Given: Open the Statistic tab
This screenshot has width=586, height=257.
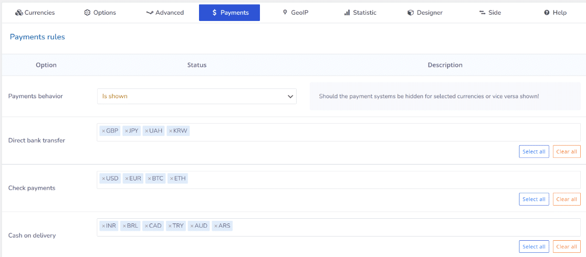Looking at the screenshot, I should click(360, 13).
